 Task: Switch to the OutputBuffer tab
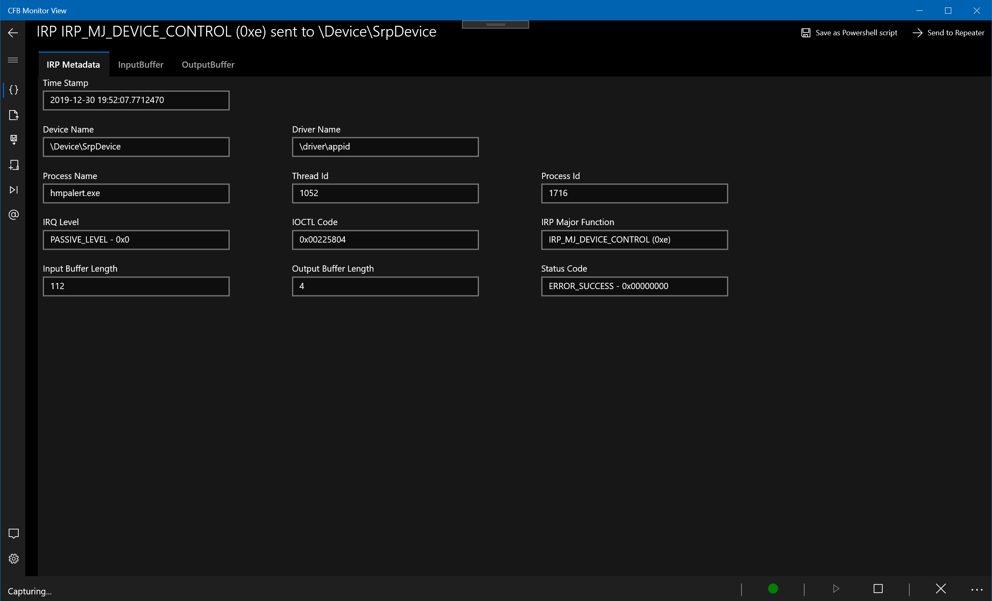click(208, 64)
